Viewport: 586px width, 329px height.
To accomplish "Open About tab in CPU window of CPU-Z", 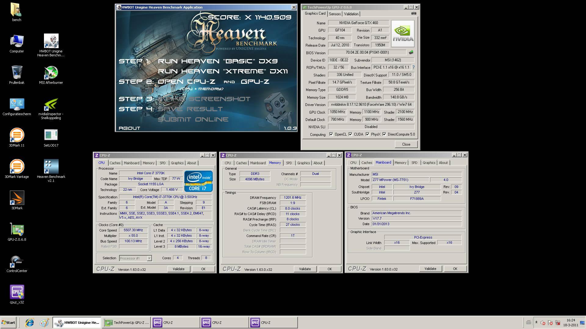I will click(x=192, y=163).
